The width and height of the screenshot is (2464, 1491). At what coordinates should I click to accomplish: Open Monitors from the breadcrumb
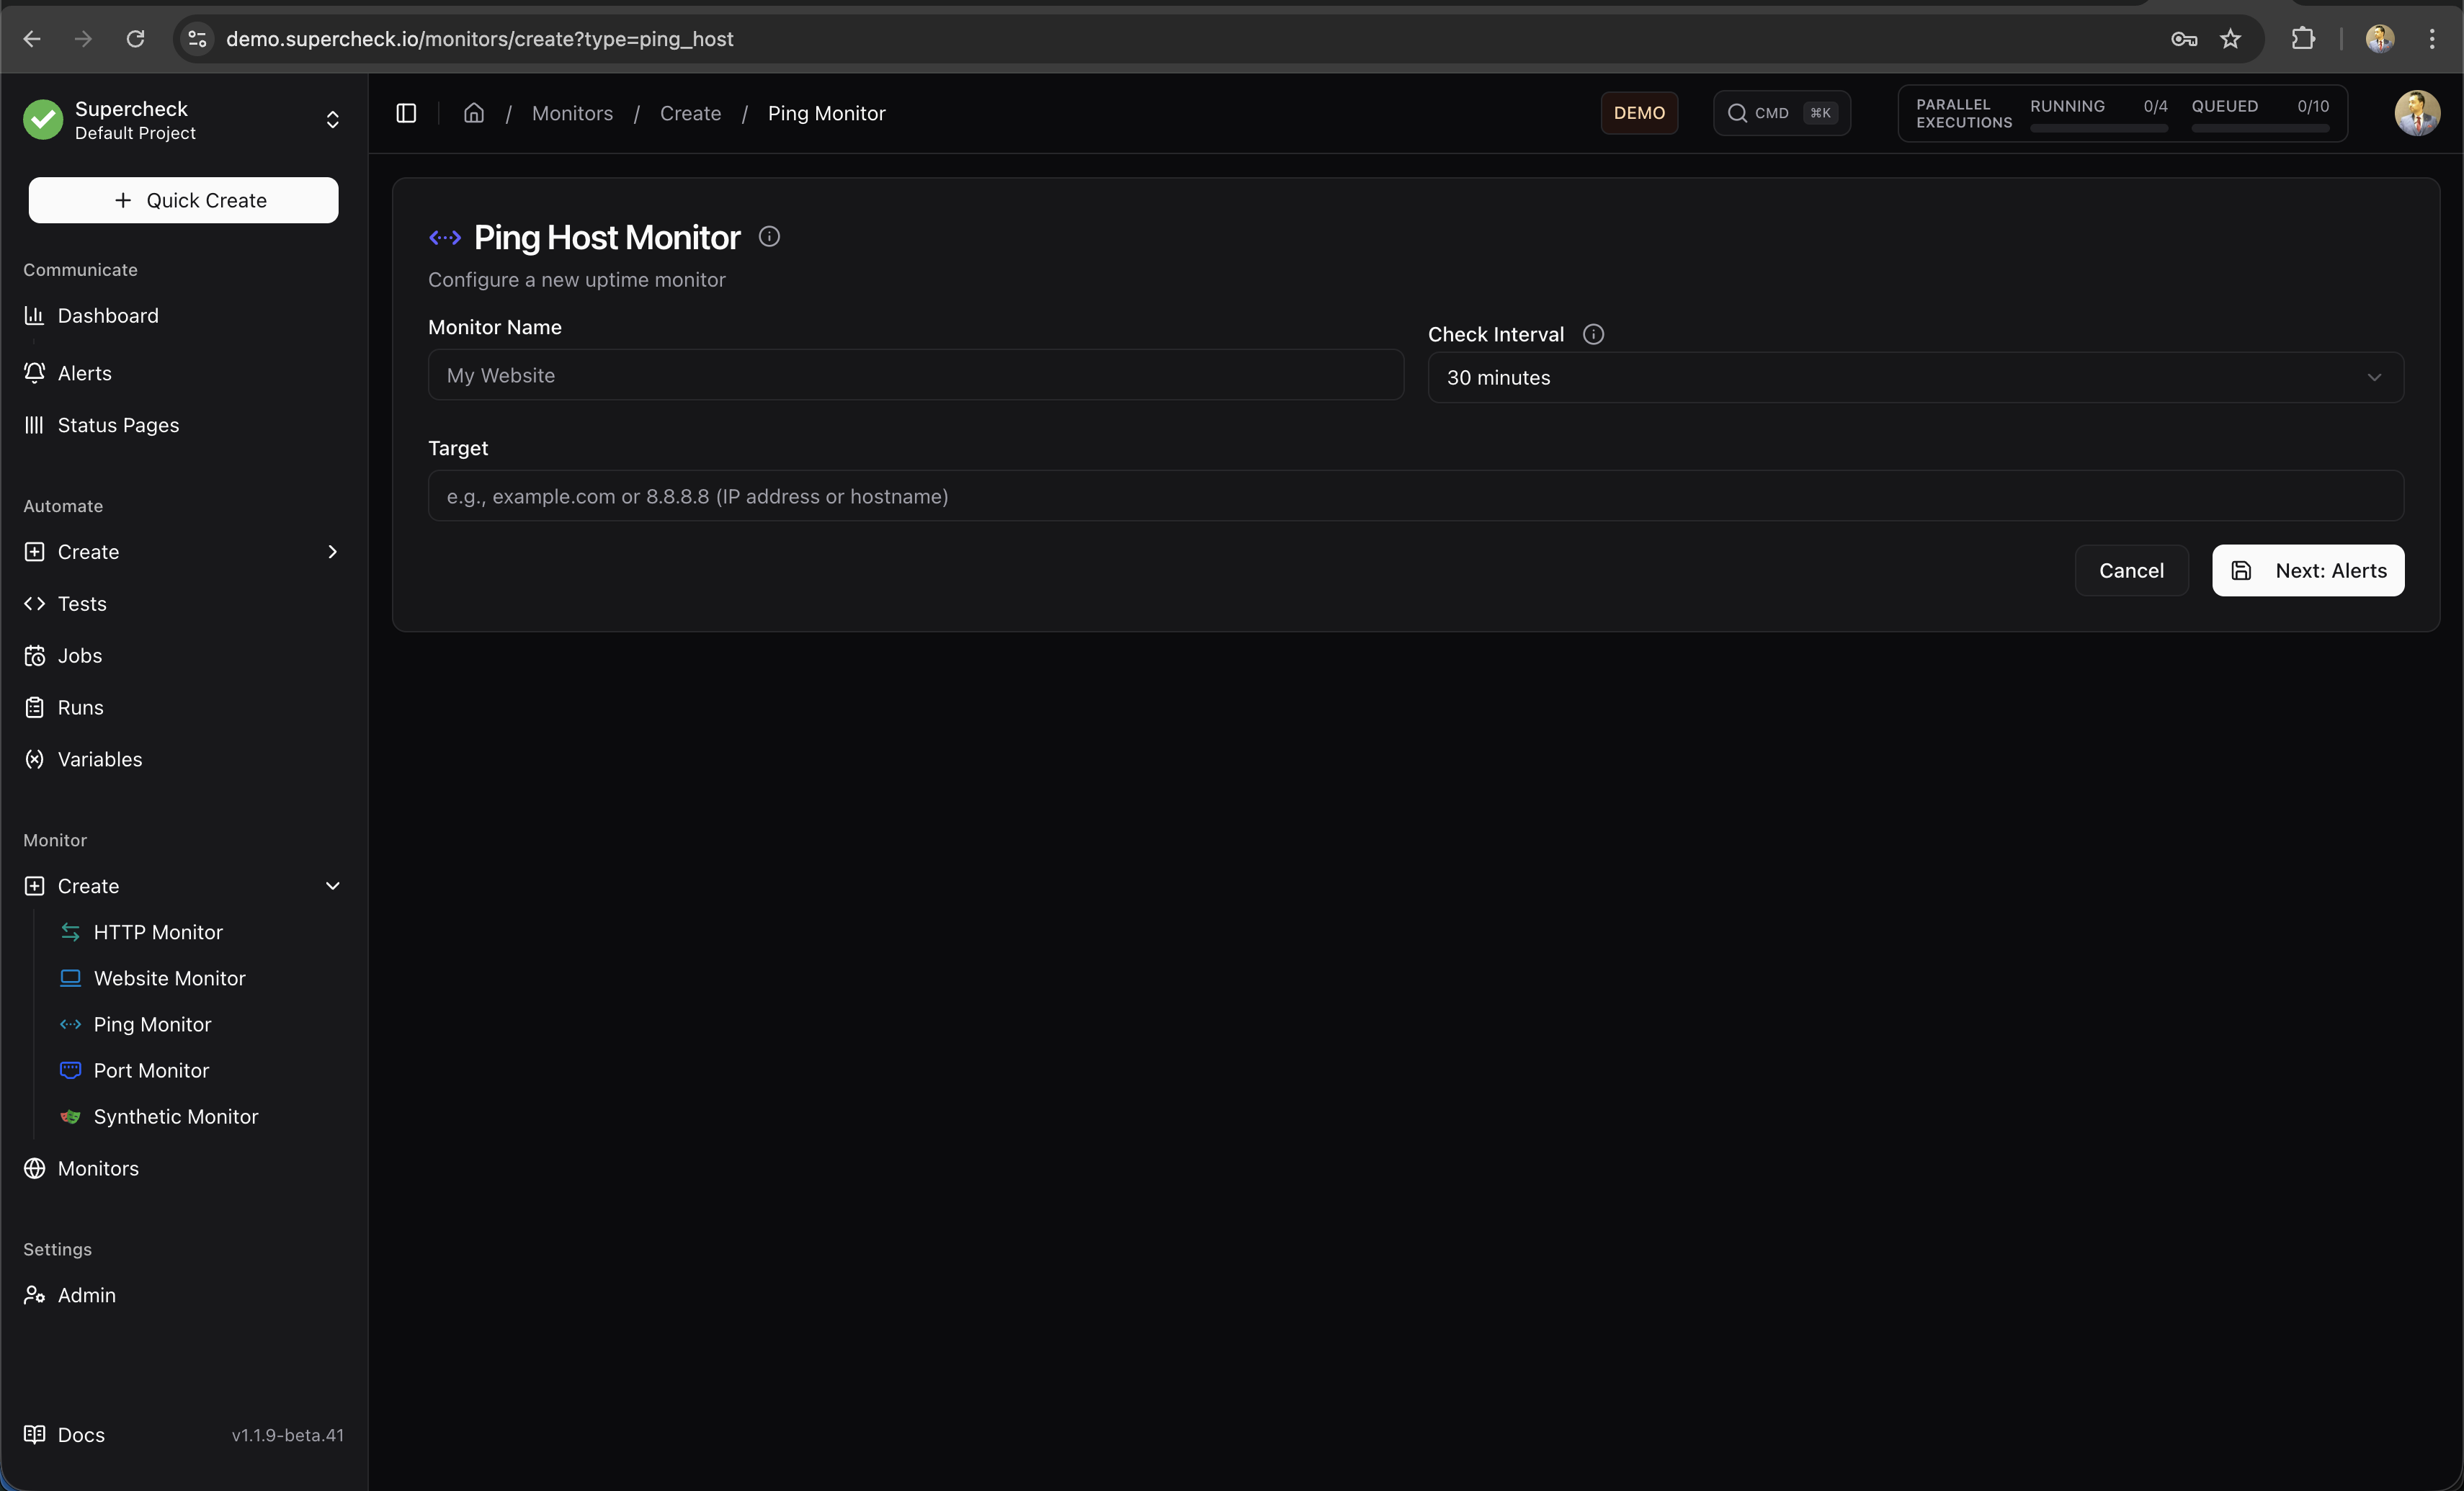coord(572,113)
